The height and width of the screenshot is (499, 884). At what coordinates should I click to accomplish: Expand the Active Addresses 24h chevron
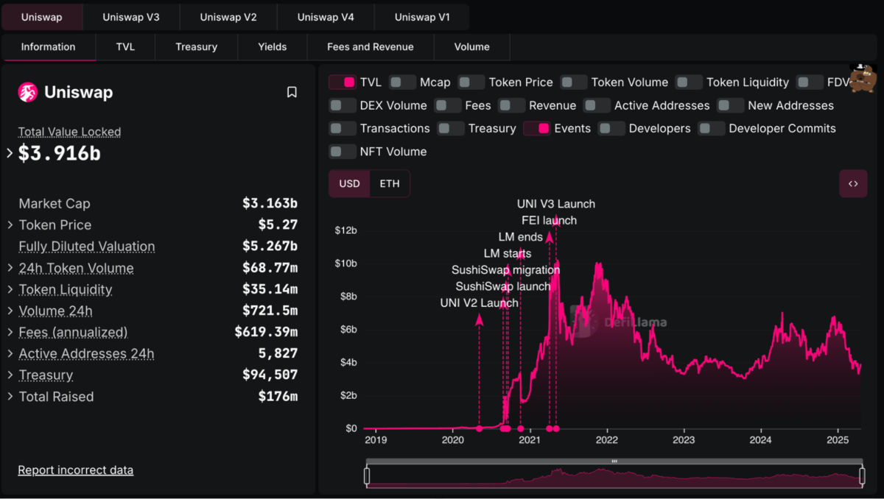(10, 353)
